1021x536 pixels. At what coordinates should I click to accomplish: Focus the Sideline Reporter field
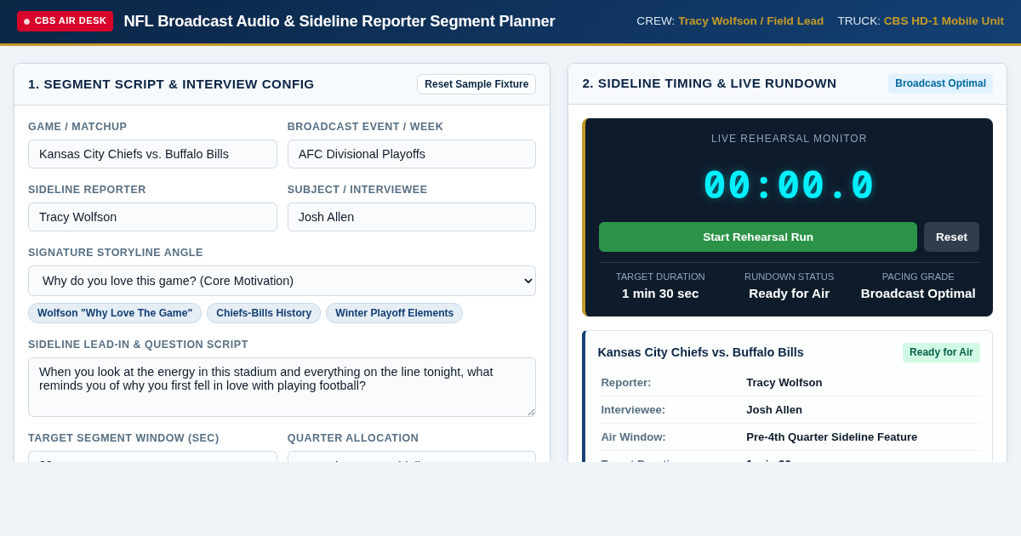tap(152, 217)
